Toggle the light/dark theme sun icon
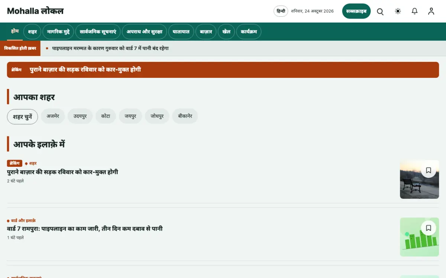 click(x=398, y=11)
